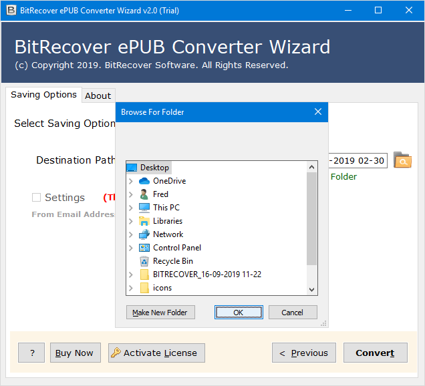Viewport: 425px width, 386px height.
Task: Click the Network icon in folder tree
Action: [144, 234]
